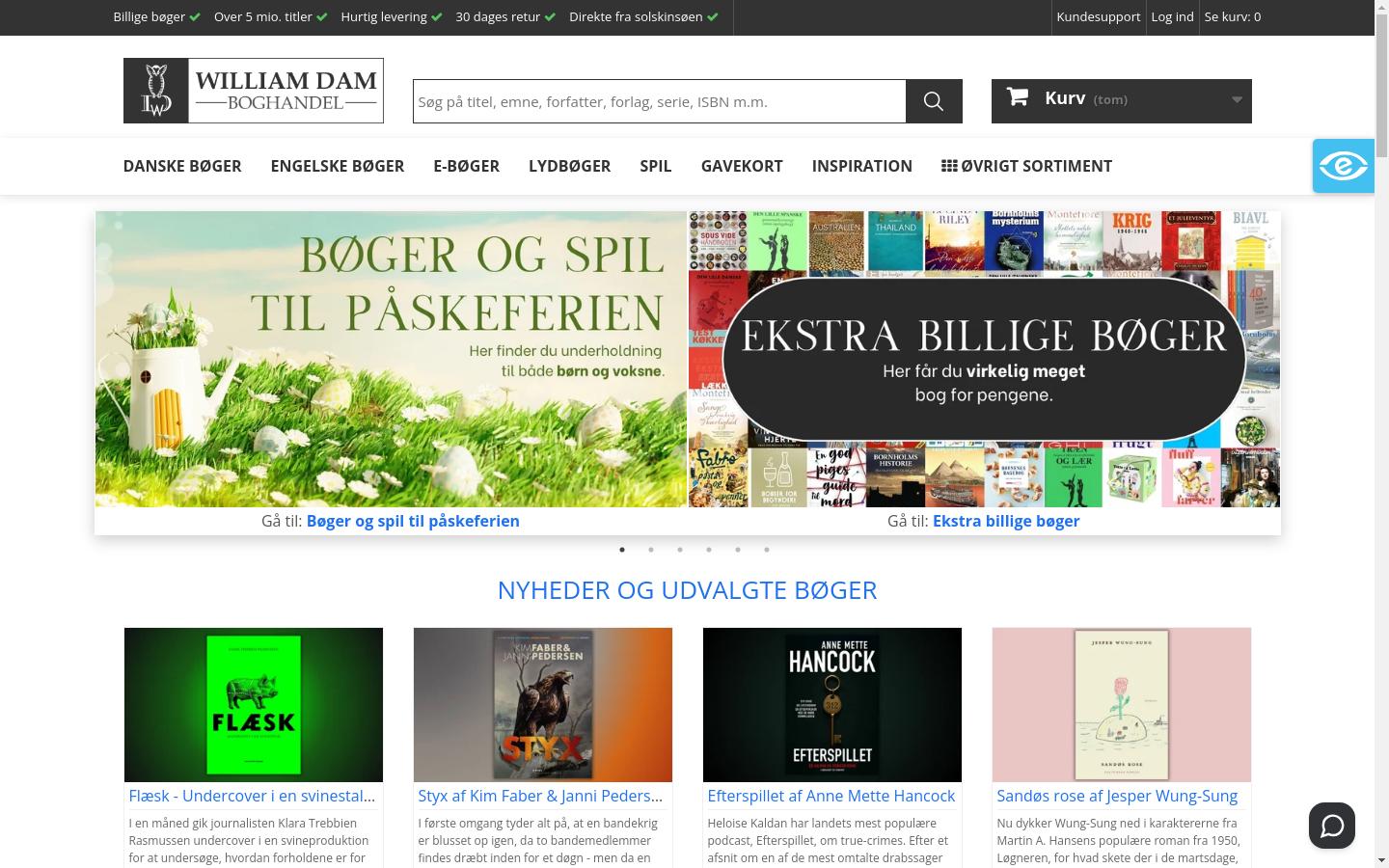The width and height of the screenshot is (1389, 868).
Task: Select the fifth carousel dot
Action: pyautogui.click(x=738, y=550)
